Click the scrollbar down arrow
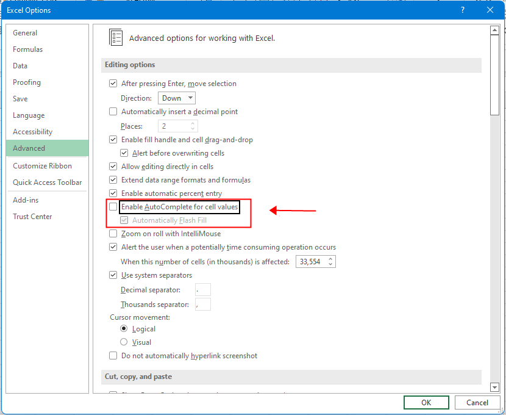Image resolution: width=506 pixels, height=415 pixels. tap(495, 387)
